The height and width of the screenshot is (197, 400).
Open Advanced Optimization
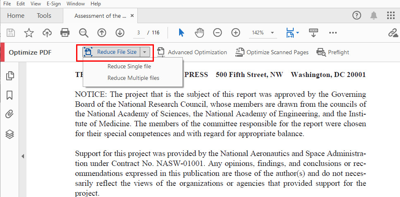(x=192, y=52)
